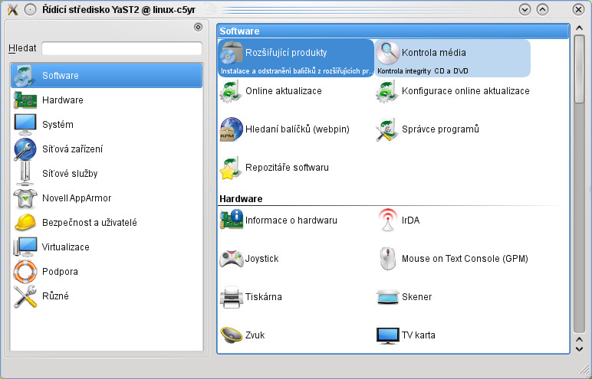Open Hledaní balíčků (webpin) icon

(232, 129)
